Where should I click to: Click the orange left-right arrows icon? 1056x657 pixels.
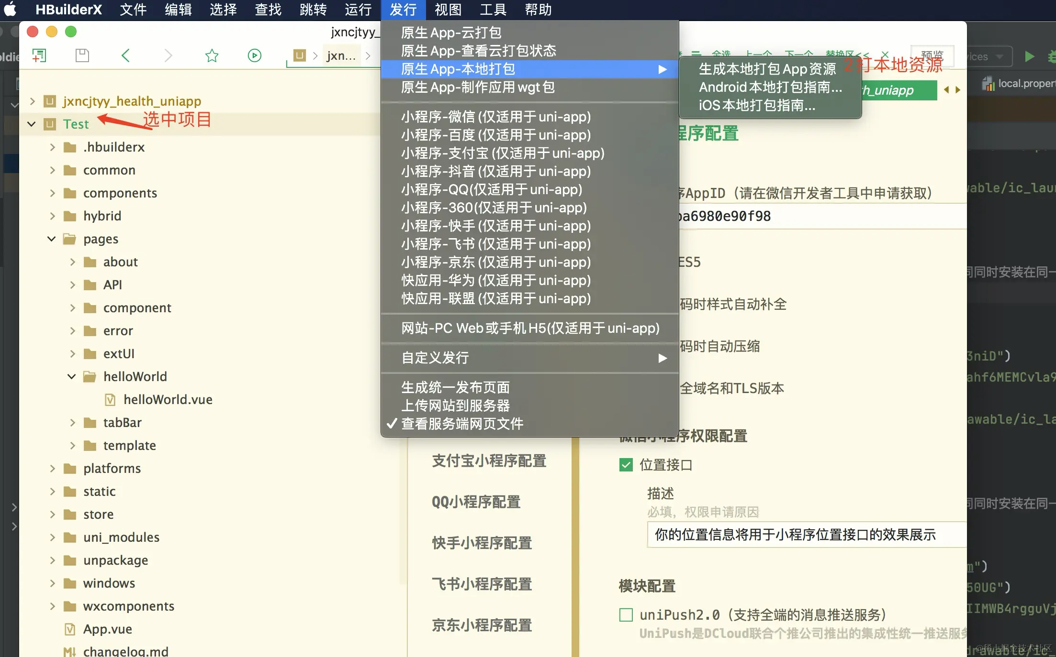point(952,90)
